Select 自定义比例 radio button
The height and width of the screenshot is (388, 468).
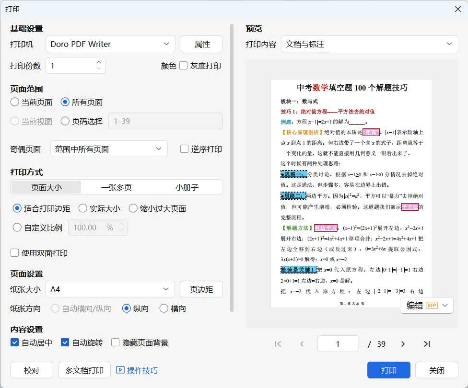(x=17, y=228)
